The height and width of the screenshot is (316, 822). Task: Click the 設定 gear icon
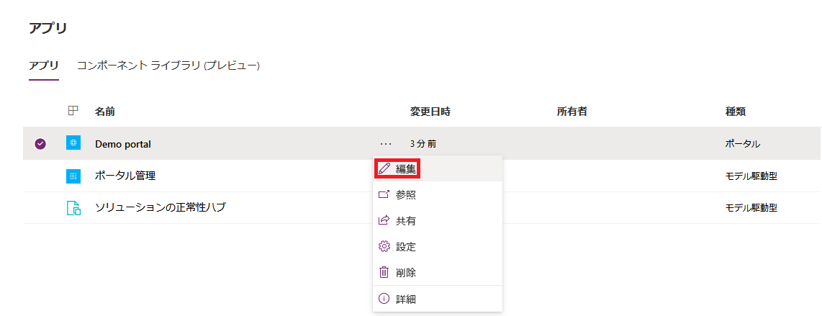(x=384, y=247)
